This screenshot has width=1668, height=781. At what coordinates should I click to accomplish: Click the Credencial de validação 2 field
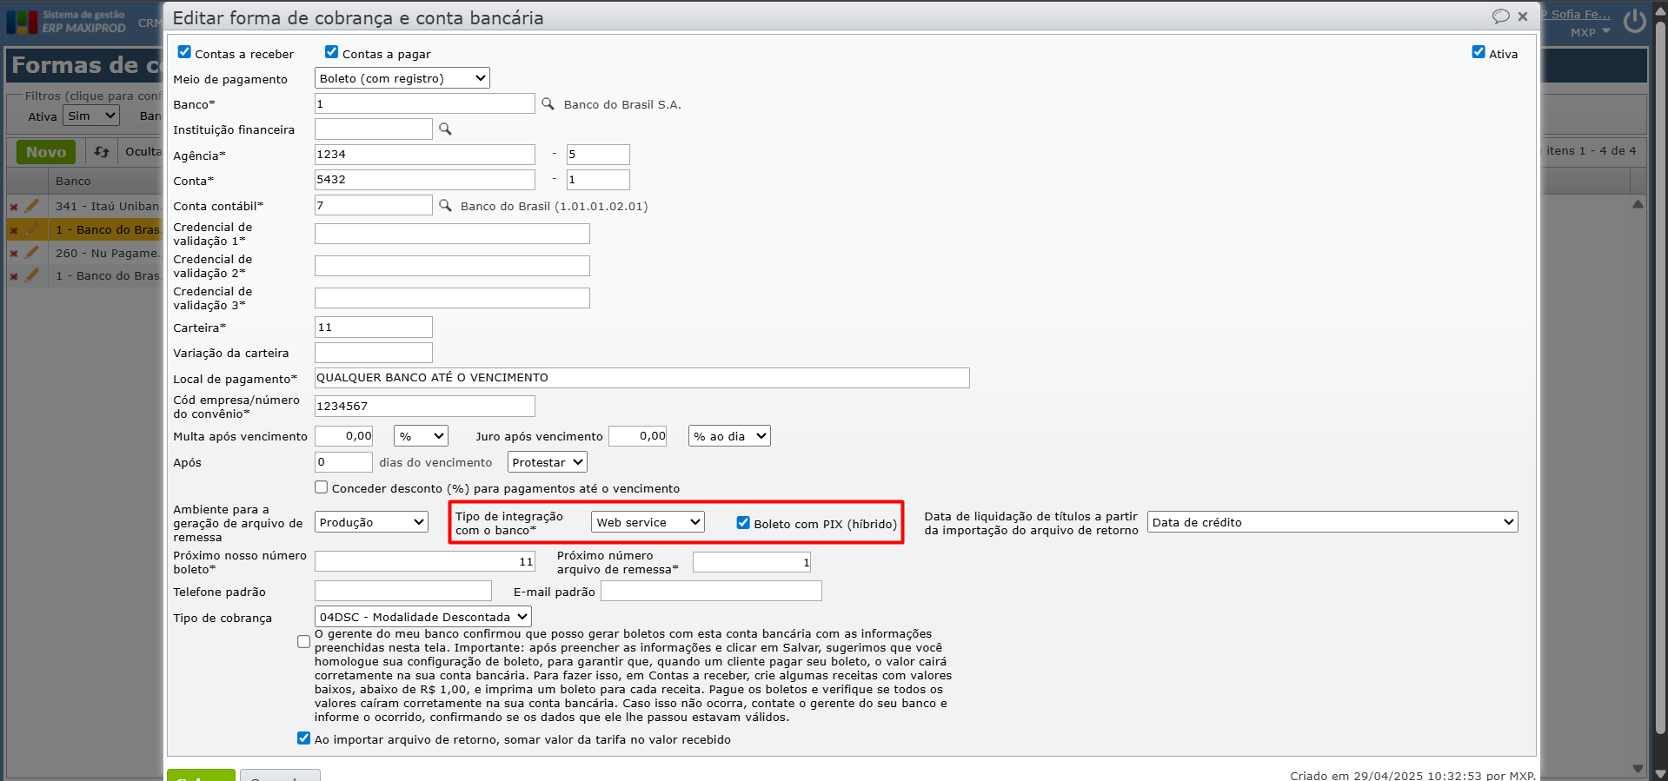[x=452, y=266]
